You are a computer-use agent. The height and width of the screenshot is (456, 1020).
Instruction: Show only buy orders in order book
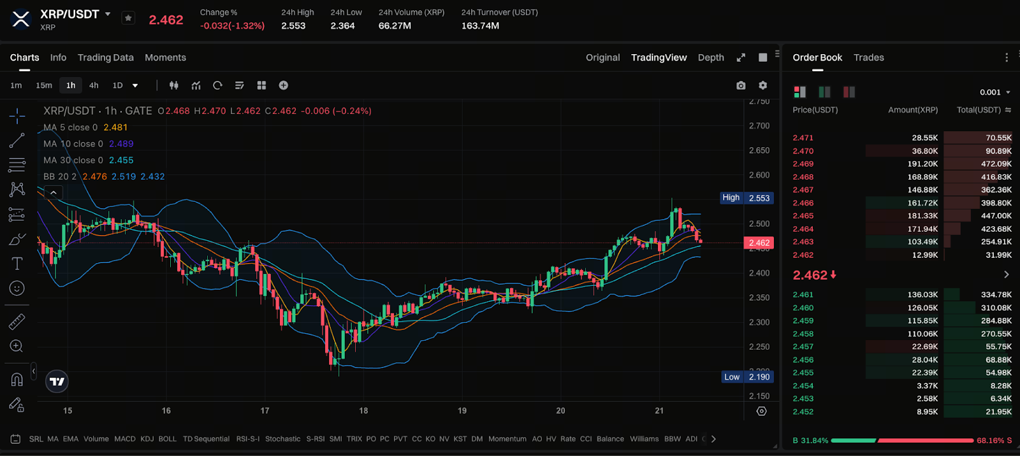[824, 92]
